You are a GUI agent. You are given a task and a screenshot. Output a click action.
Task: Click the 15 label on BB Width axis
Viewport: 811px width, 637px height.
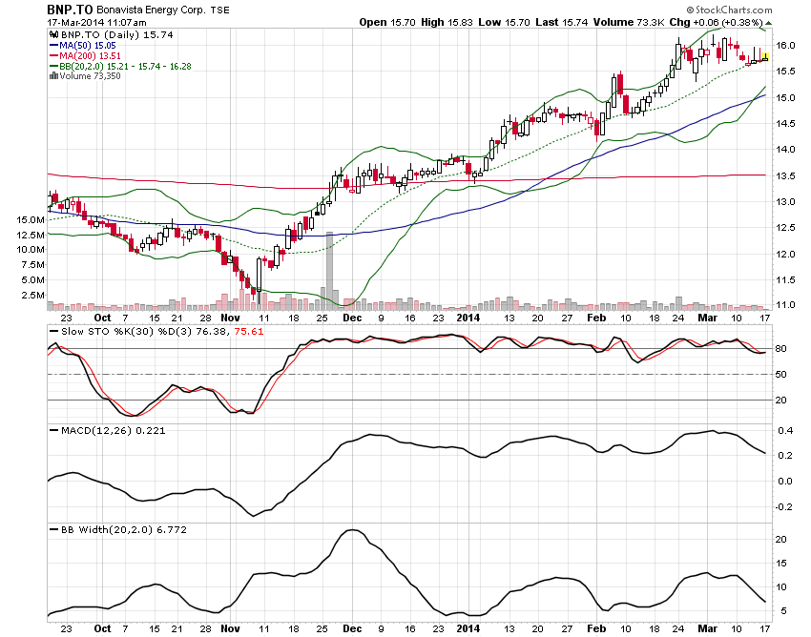point(781,564)
